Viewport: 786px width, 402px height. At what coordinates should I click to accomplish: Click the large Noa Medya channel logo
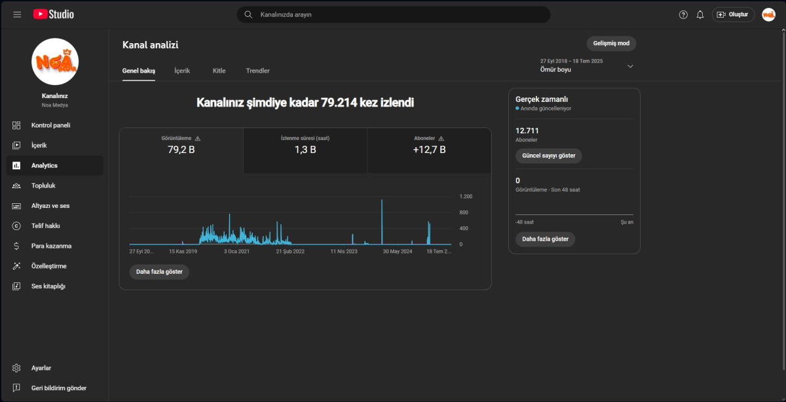click(x=55, y=61)
